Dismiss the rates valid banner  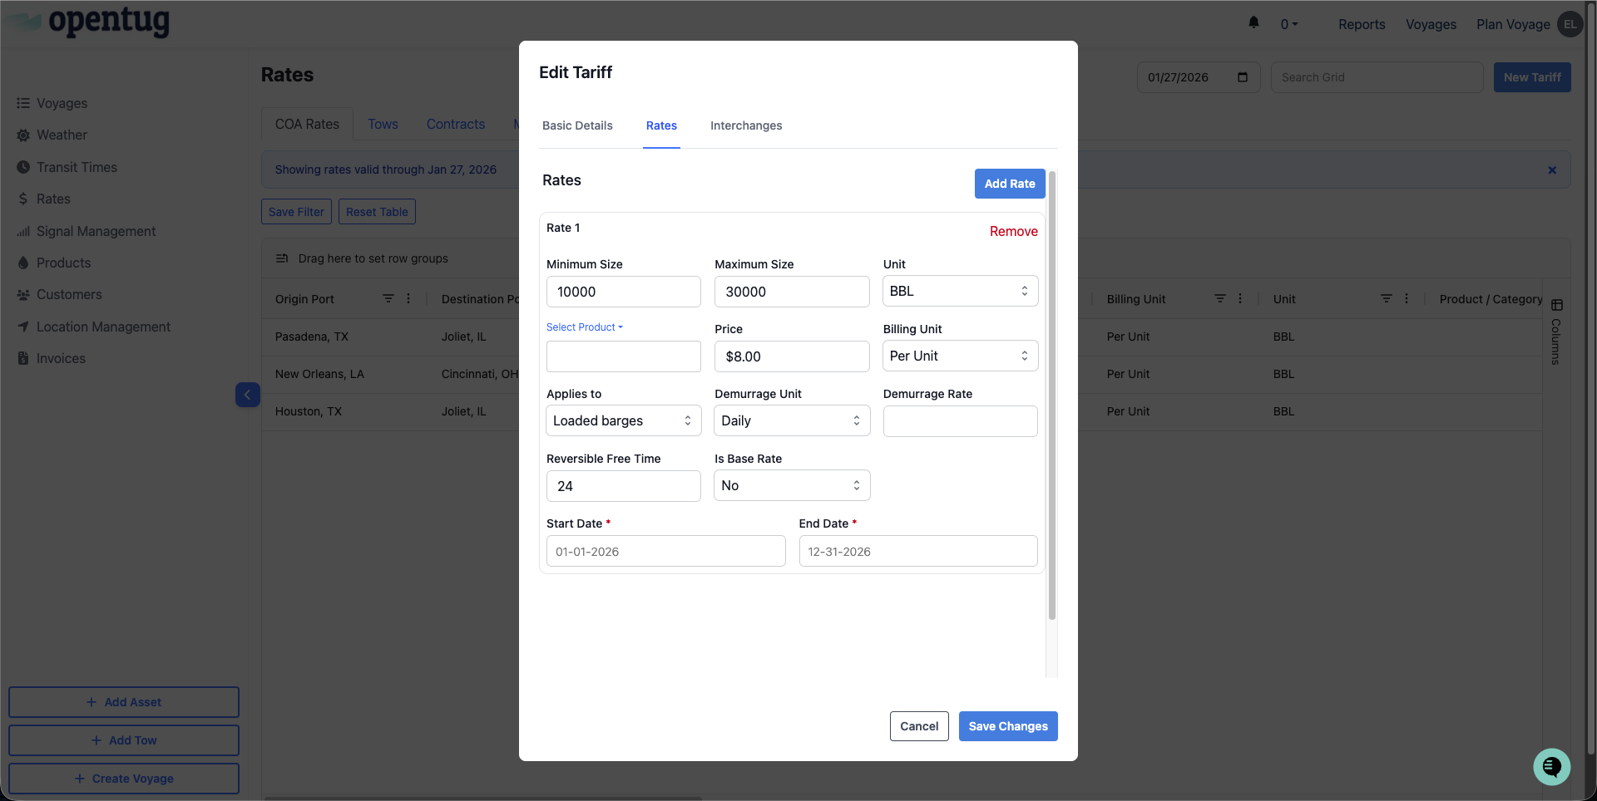point(1552,170)
